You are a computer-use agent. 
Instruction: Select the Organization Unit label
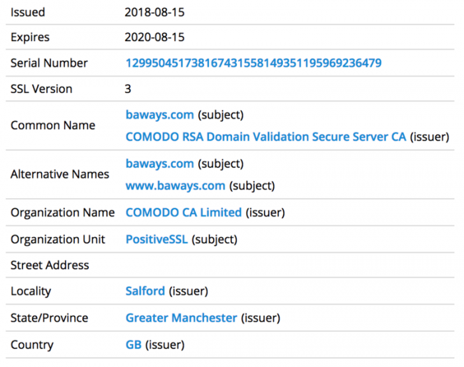pyautogui.click(x=58, y=239)
